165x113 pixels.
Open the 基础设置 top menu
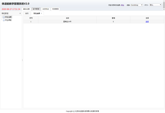pyautogui.click(x=27, y=9)
